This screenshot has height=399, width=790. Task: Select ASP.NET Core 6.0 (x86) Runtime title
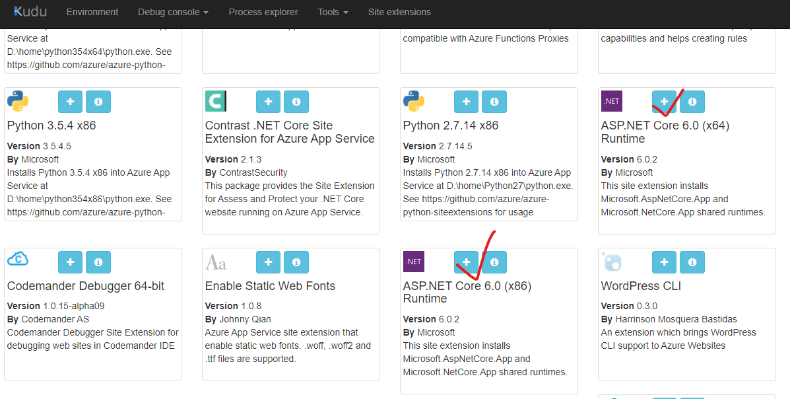pos(467,292)
